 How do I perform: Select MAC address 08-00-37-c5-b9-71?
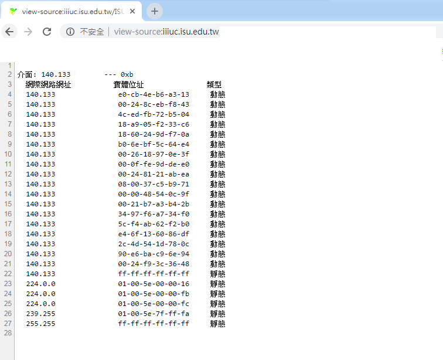click(154, 184)
